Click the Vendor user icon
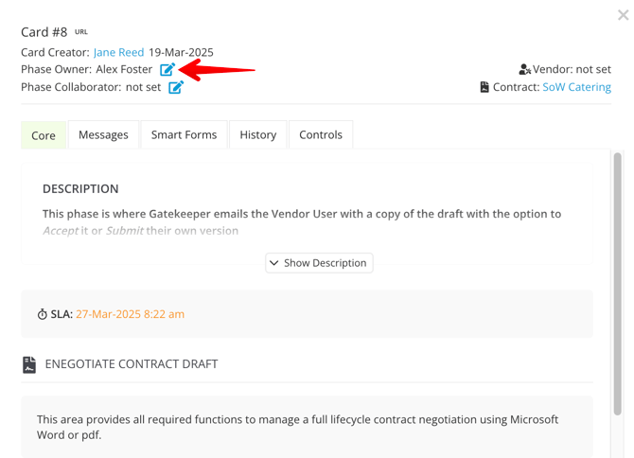Screen dimensions: 634x458 click(x=524, y=69)
